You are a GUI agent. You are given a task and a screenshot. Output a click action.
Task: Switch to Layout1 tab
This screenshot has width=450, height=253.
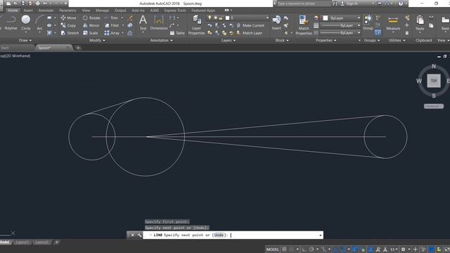point(22,242)
